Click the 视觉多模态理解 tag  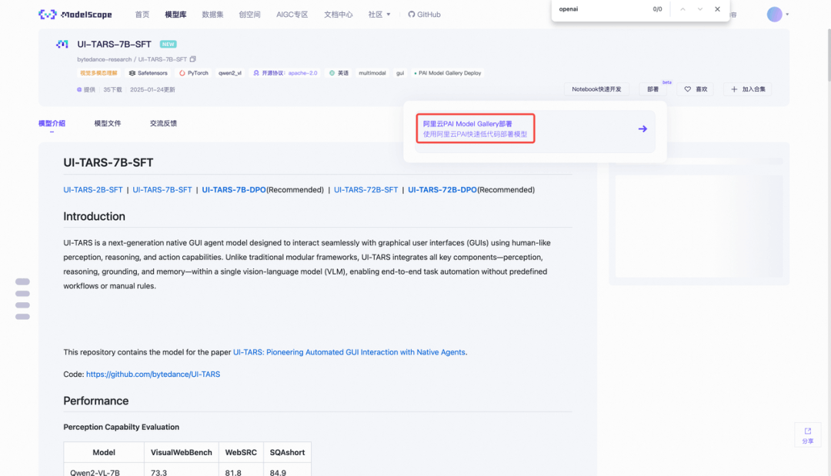click(x=98, y=73)
